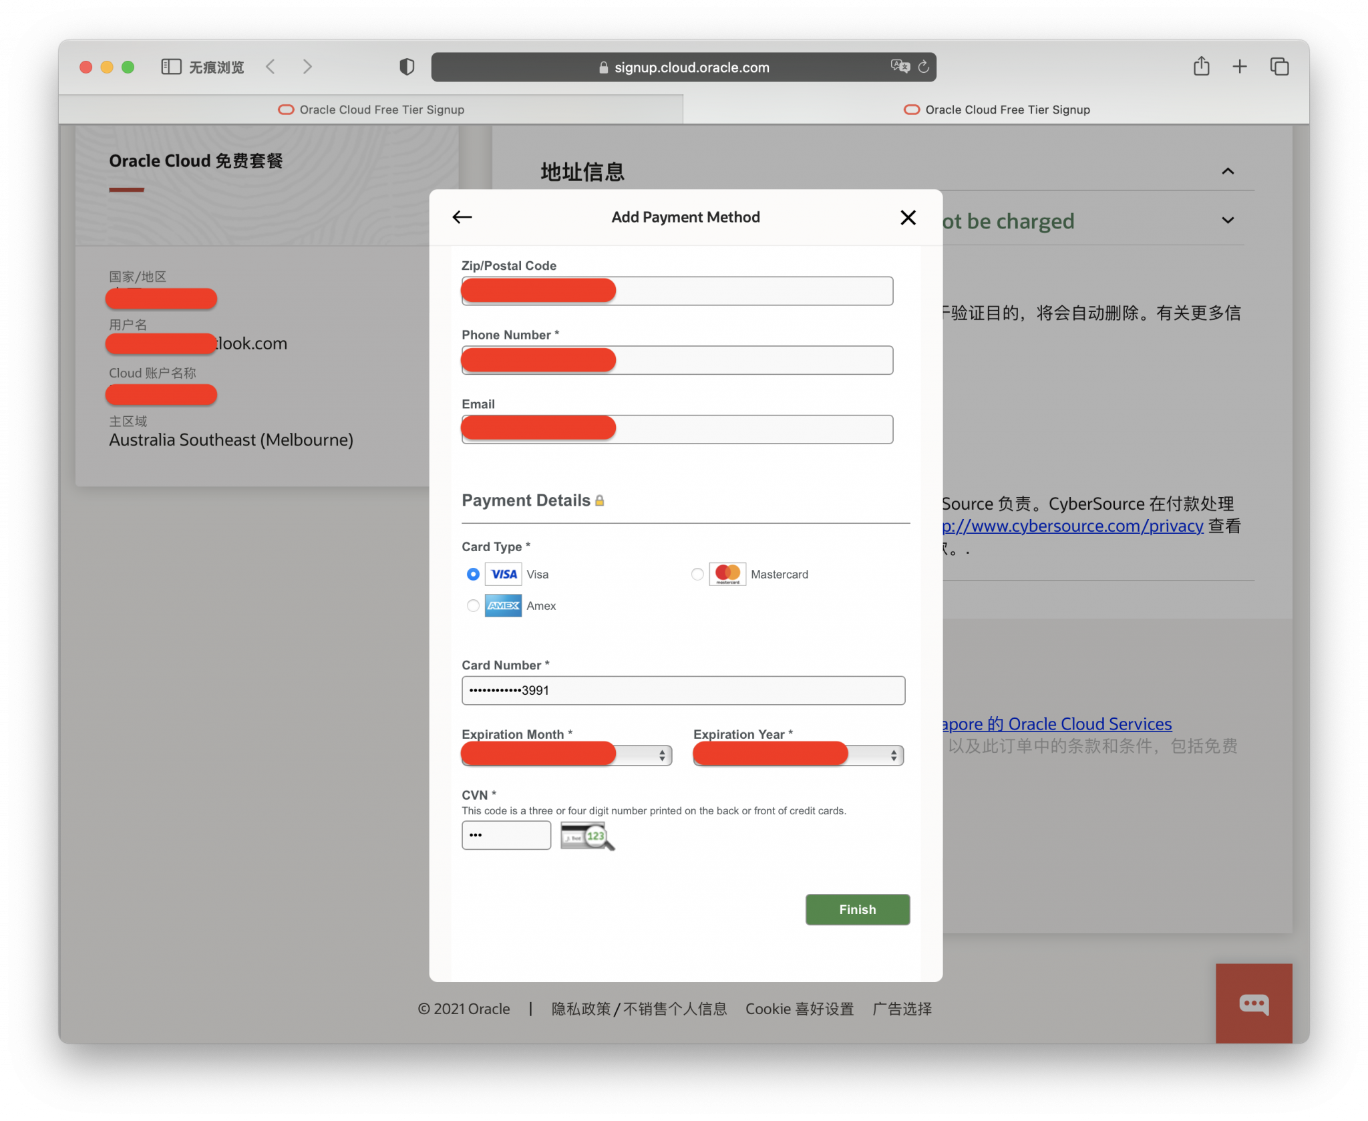
Task: Open the cybersource.com/privacy link
Action: (1073, 526)
